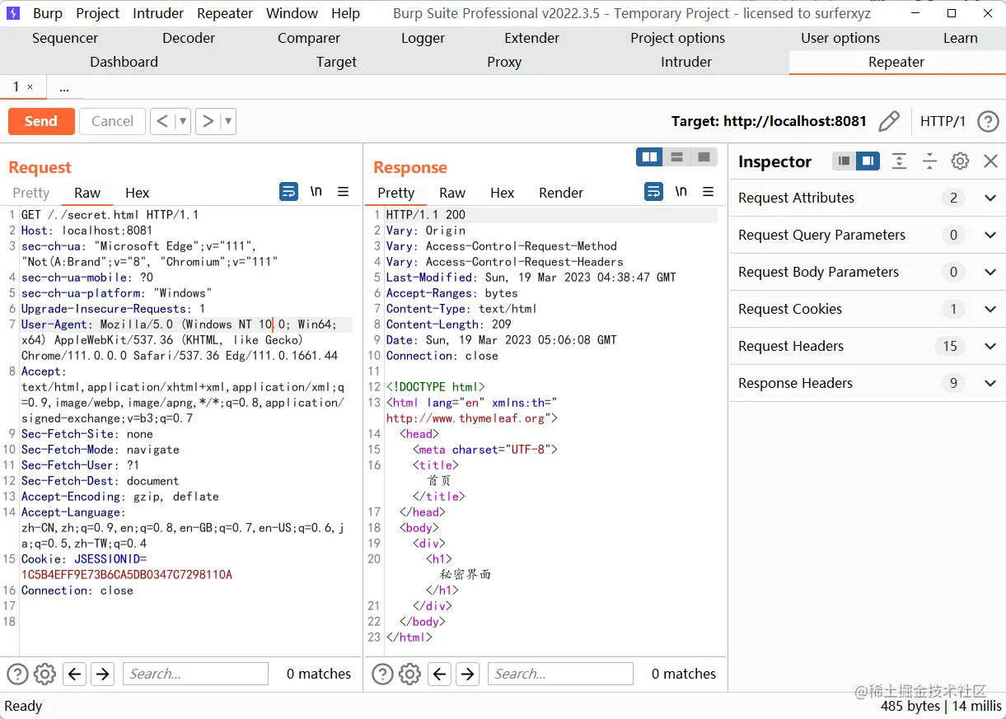This screenshot has width=1006, height=719.
Task: Send the request
Action: tap(41, 121)
